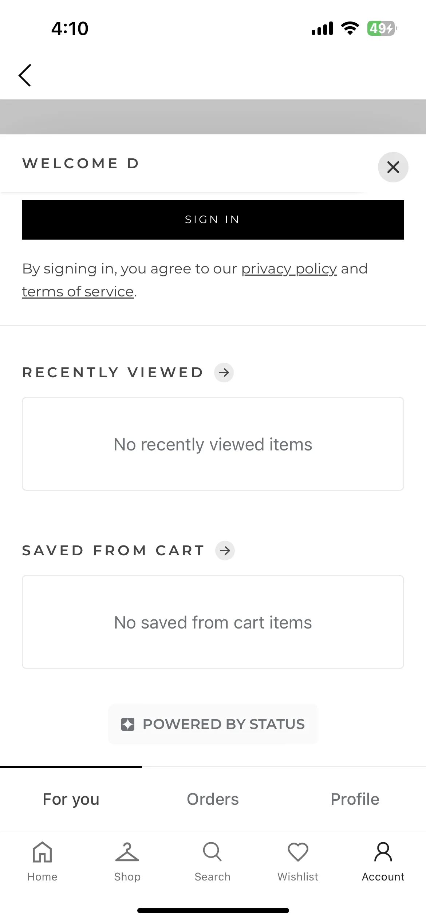Expand Saved From Cart with the arrow
This screenshot has height=922, width=426.
pyautogui.click(x=225, y=551)
